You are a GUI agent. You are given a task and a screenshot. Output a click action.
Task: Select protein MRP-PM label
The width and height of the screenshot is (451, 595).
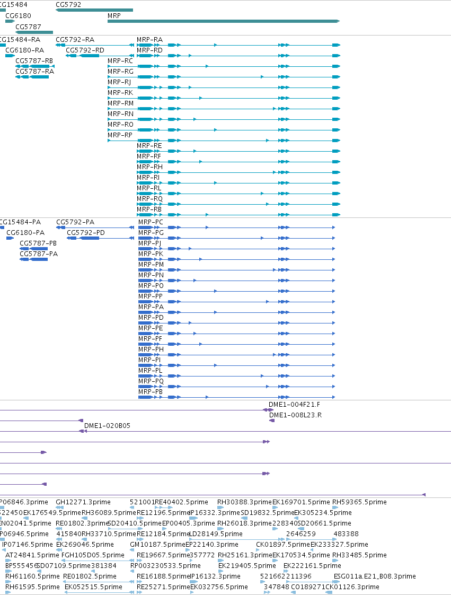pos(151,265)
